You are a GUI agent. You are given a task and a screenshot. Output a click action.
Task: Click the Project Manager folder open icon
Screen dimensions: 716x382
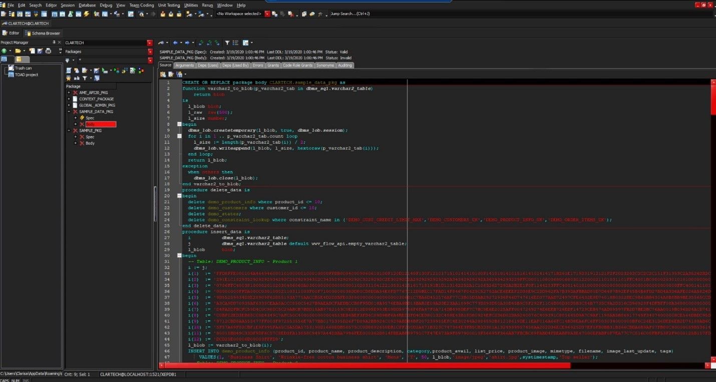pos(18,51)
